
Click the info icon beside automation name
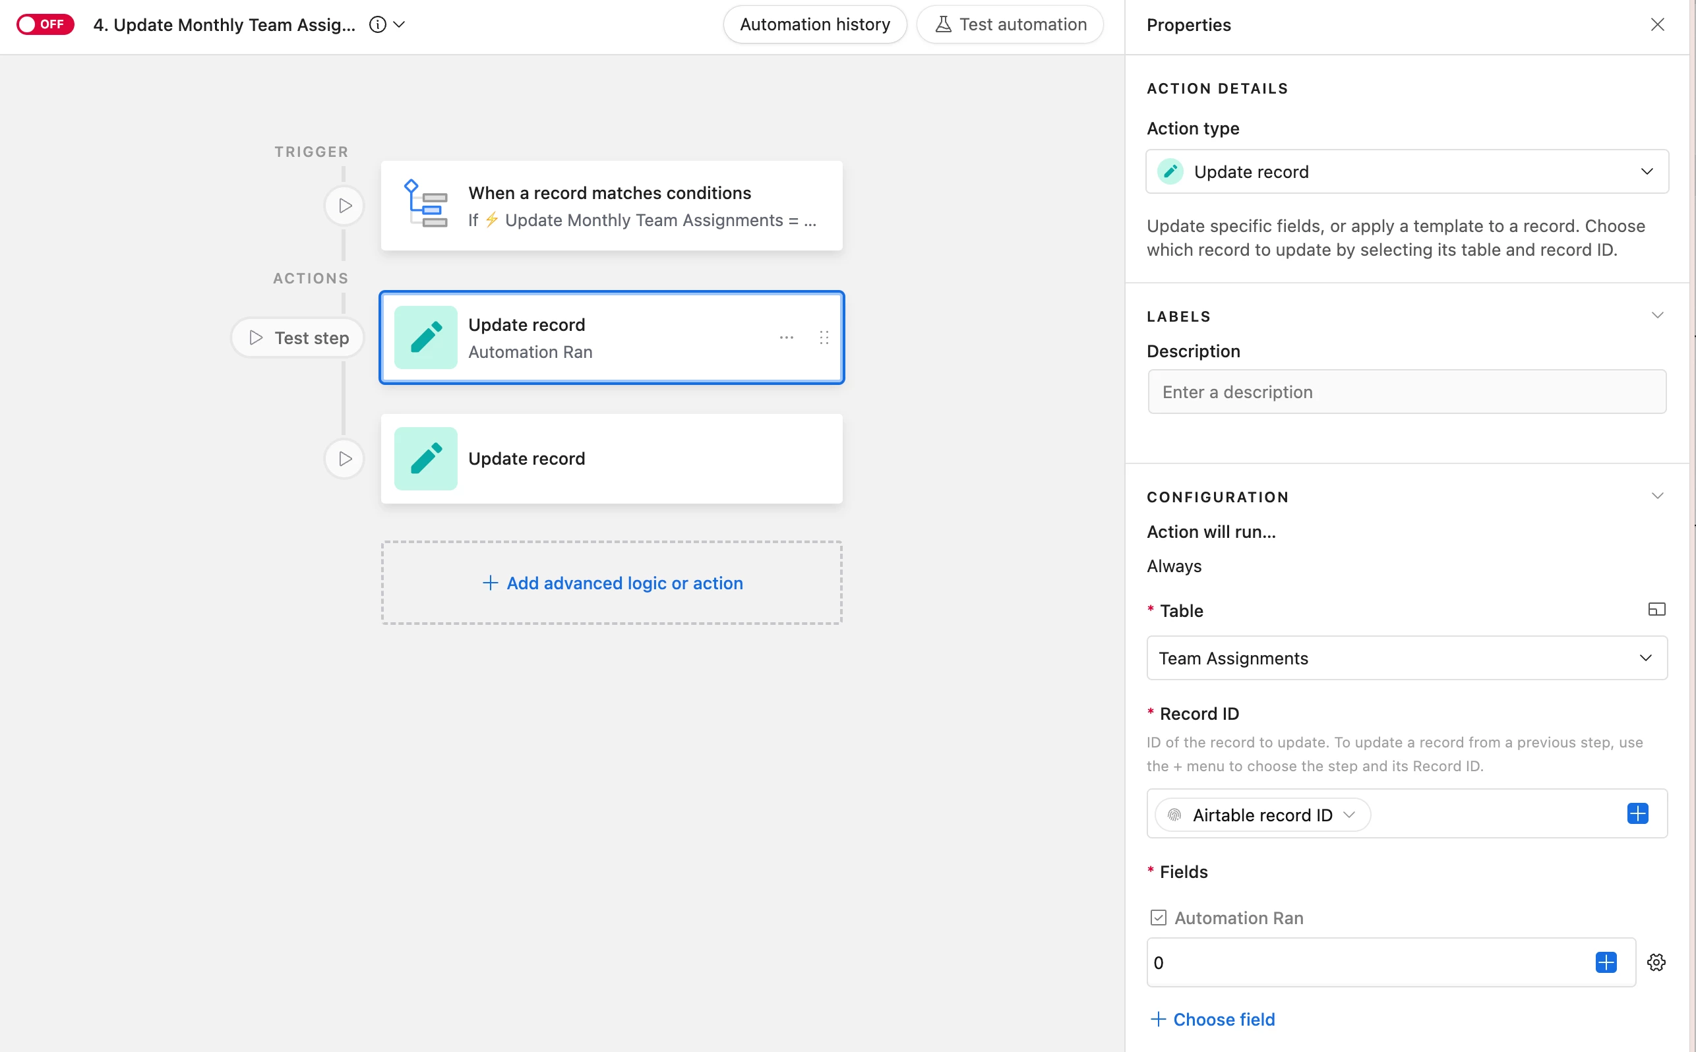377,25
